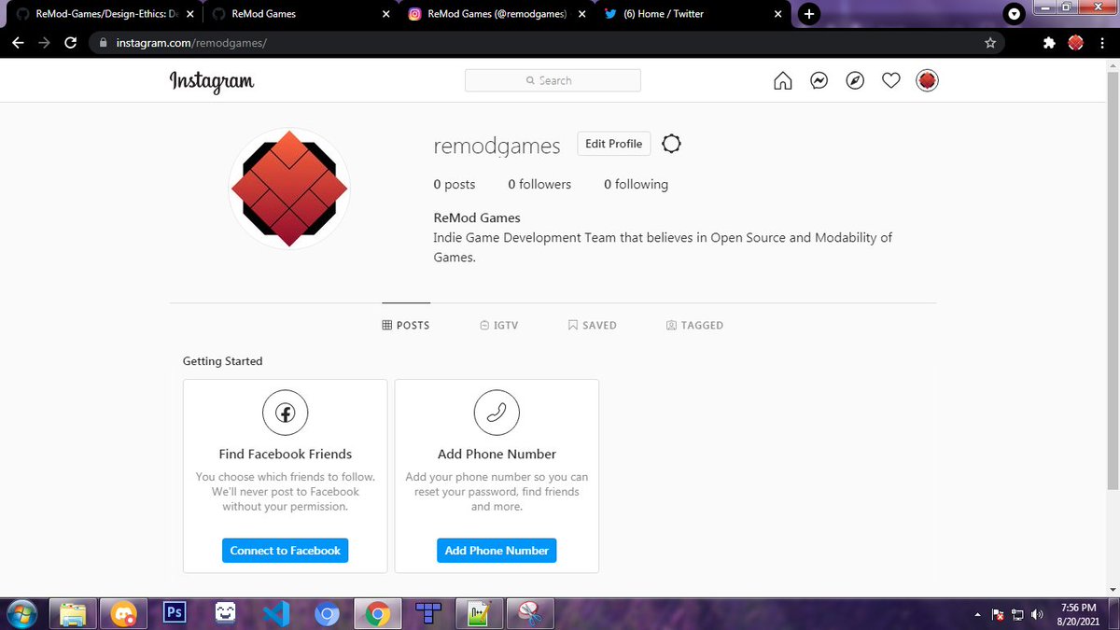The width and height of the screenshot is (1120, 630).
Task: Click the remodgames username heading
Action: (x=497, y=147)
